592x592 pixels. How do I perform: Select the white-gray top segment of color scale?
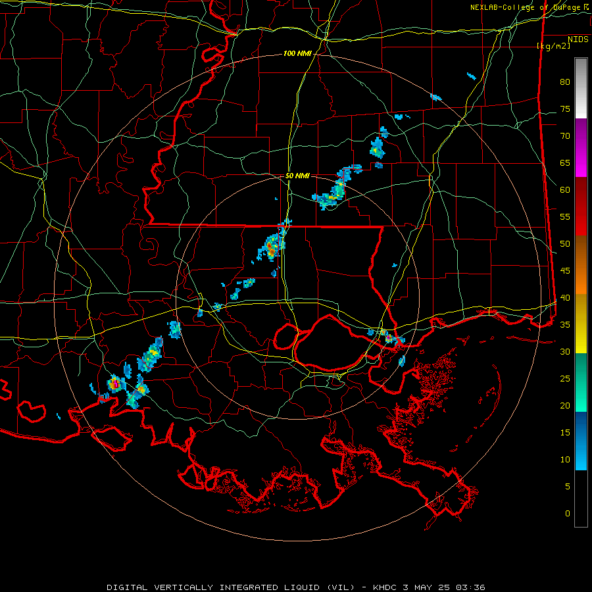[x=581, y=88]
